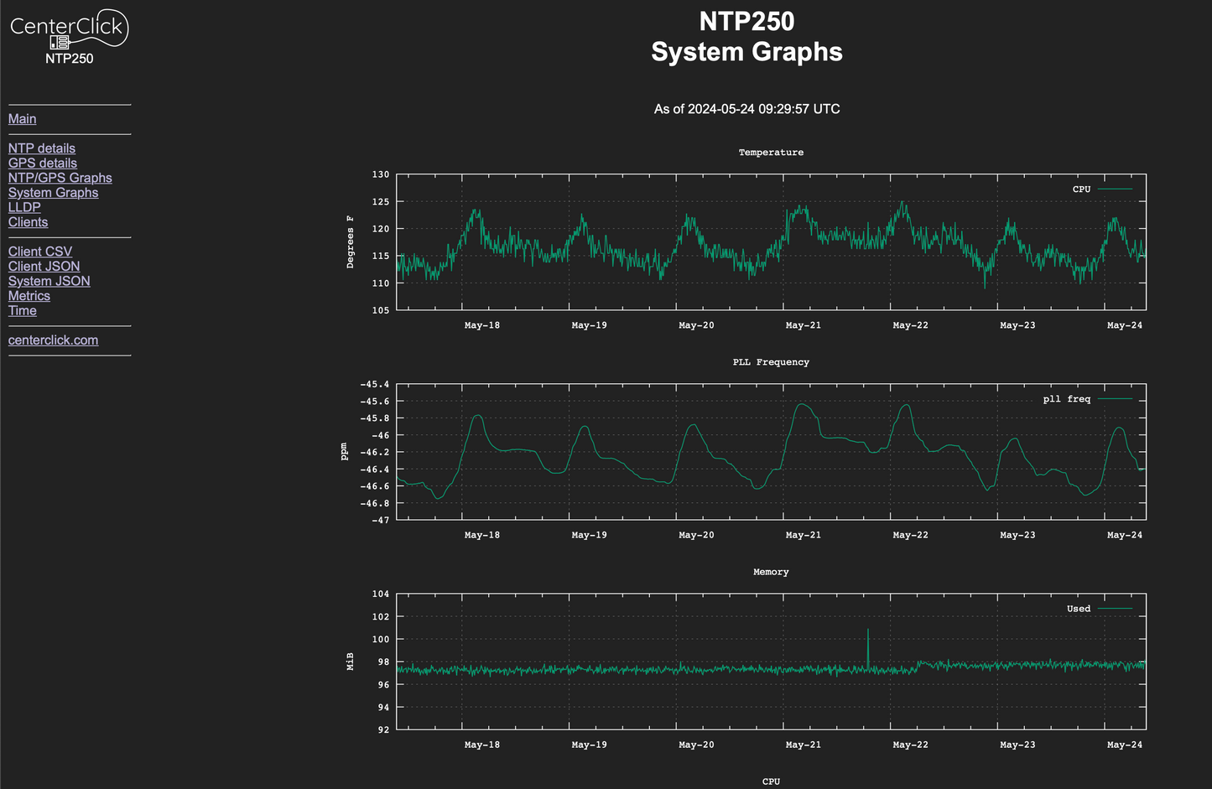Open Client JSON link
Image resolution: width=1212 pixels, height=789 pixels.
tap(44, 267)
